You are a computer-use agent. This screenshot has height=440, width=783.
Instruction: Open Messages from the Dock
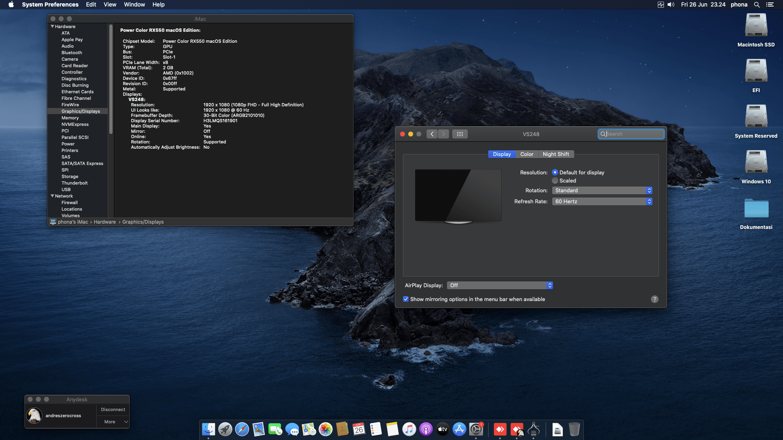[x=292, y=429]
